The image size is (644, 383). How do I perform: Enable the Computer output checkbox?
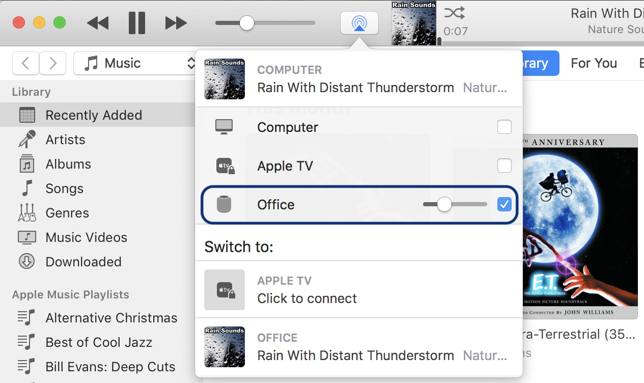(x=505, y=127)
